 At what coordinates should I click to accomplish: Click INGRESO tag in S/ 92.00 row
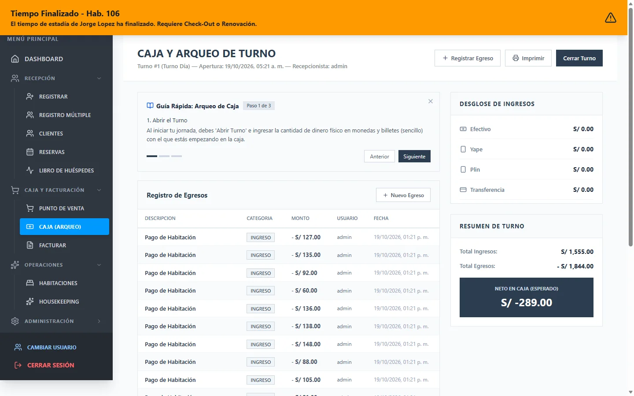261,273
